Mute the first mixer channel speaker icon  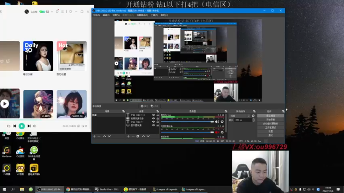tap(217, 122)
